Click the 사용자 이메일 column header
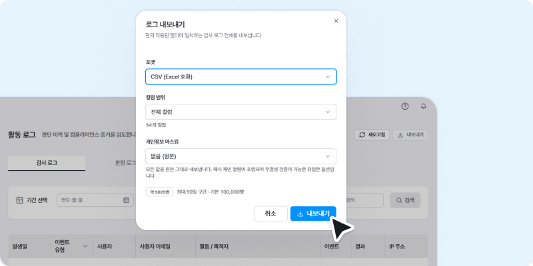533x266 pixels. [165, 246]
